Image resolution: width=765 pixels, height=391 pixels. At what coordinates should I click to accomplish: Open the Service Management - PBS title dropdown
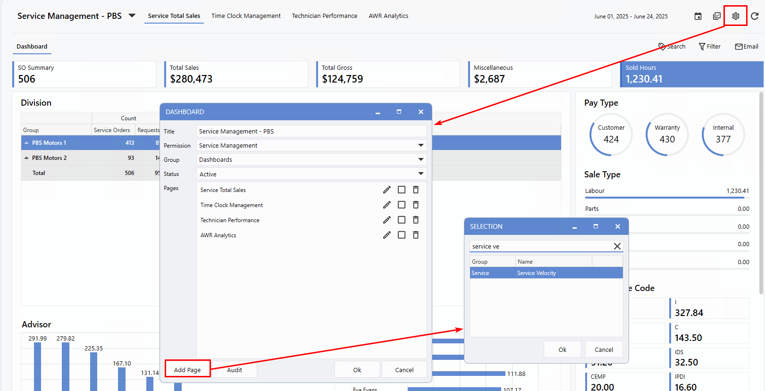coord(132,16)
